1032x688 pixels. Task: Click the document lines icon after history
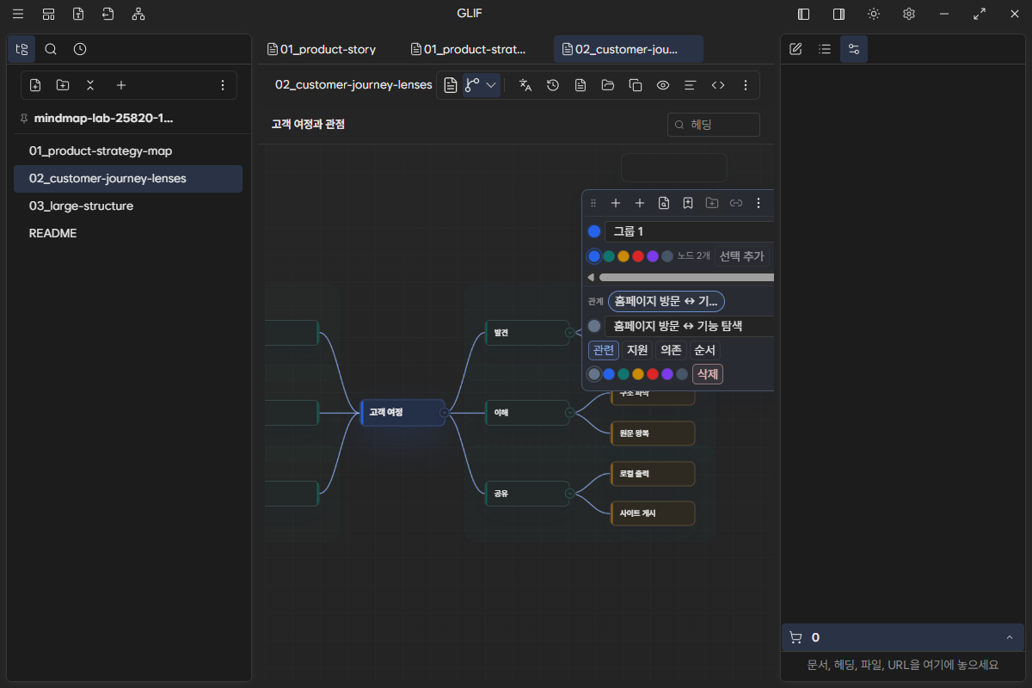(580, 85)
